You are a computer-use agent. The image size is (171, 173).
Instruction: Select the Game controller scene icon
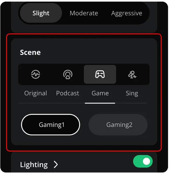pos(100,74)
